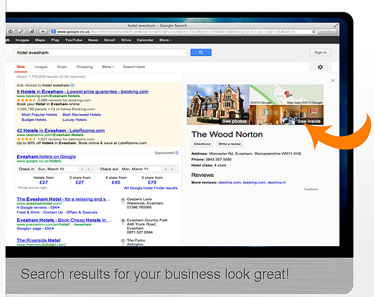The height and width of the screenshot is (297, 374).
Task: Expand the £55 price dropdown for Premier Inn
Action: click(50, 228)
